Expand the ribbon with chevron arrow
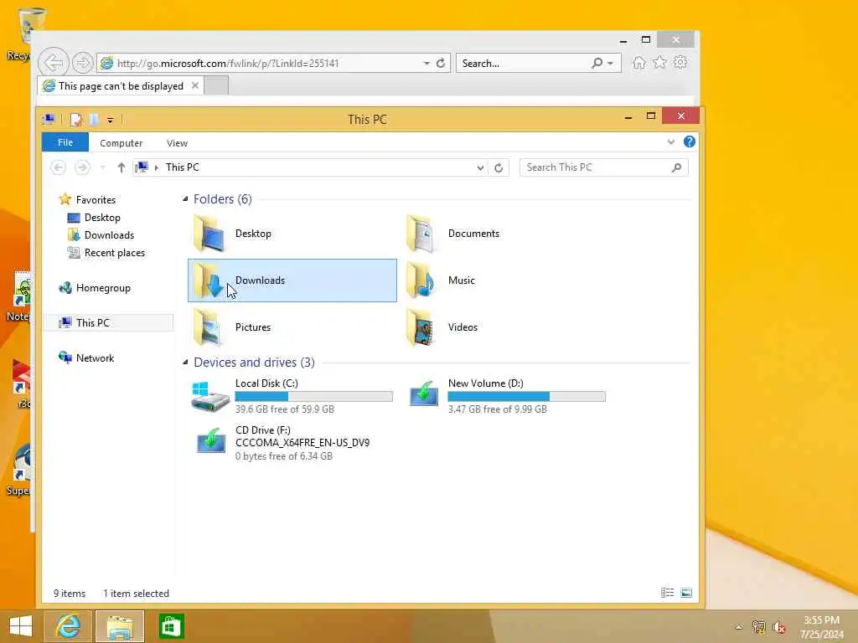 [671, 142]
